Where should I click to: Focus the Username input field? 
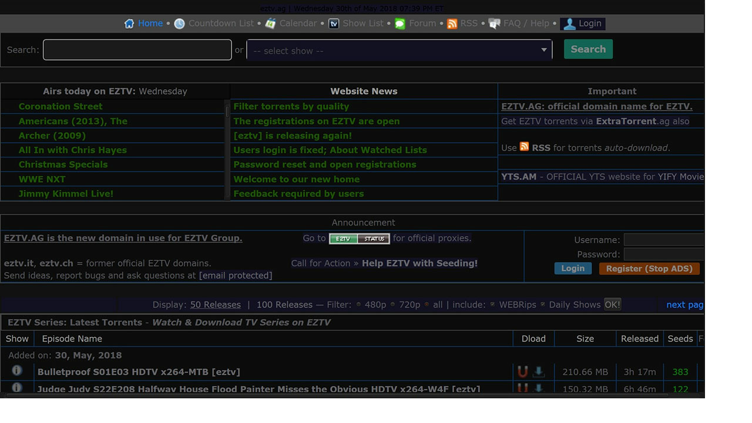click(x=664, y=239)
